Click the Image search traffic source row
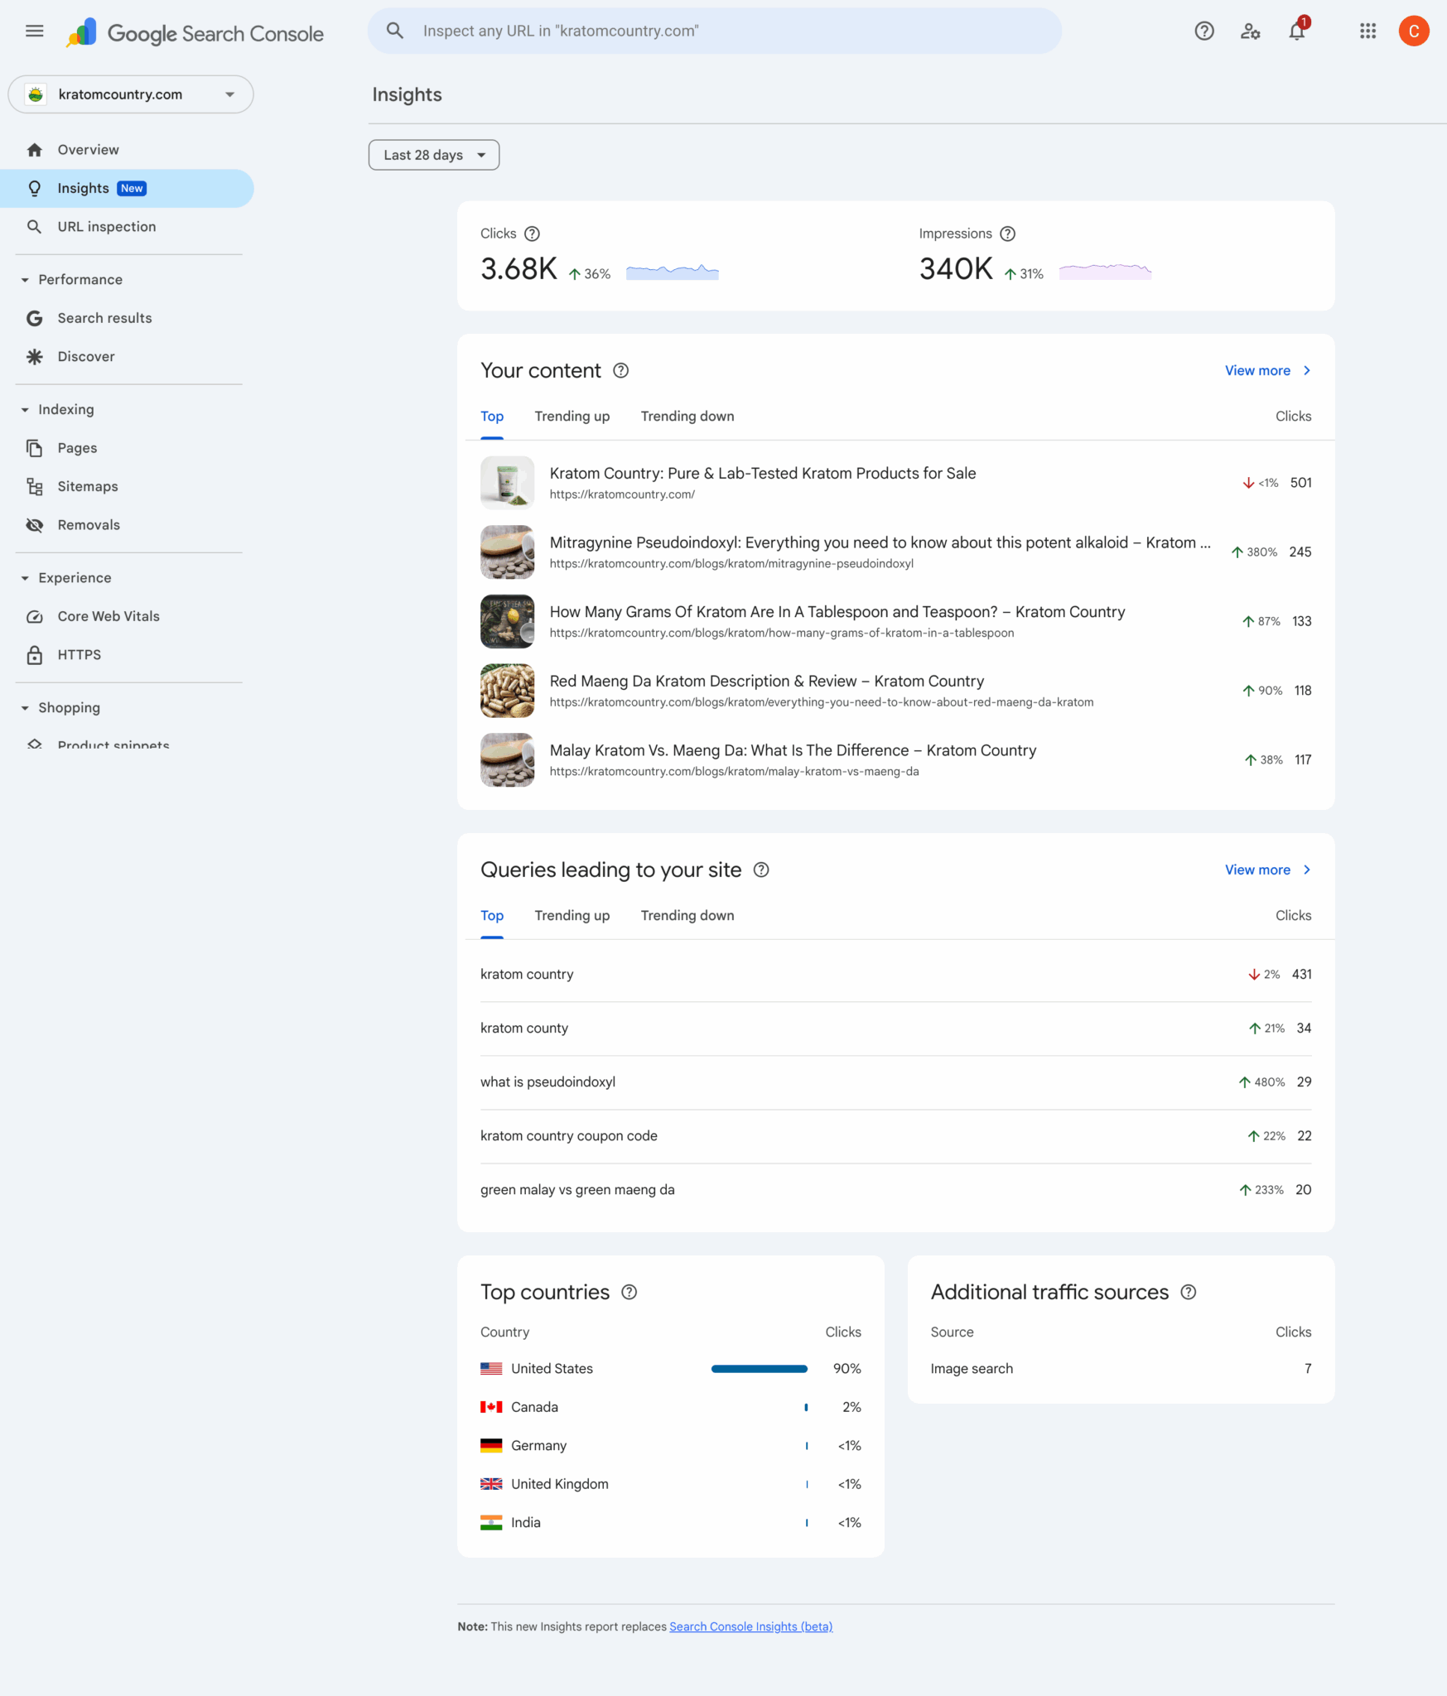 click(1121, 1369)
